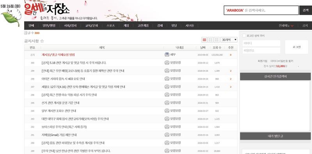Click 모링모링's avatar icon on the 대전 대덕구 화재 row

coord(167,119)
